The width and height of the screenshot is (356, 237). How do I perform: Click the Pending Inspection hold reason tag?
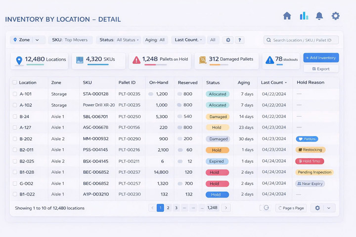pos(314,172)
